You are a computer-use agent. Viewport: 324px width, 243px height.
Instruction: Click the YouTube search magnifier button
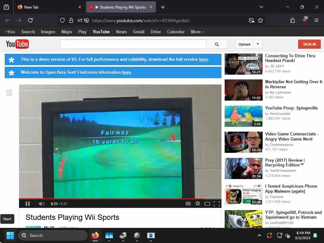pos(216,44)
